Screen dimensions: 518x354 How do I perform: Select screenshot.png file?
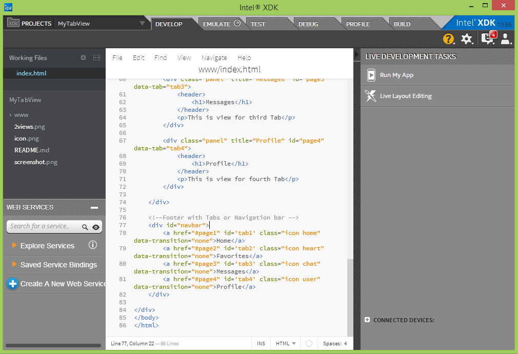(36, 162)
